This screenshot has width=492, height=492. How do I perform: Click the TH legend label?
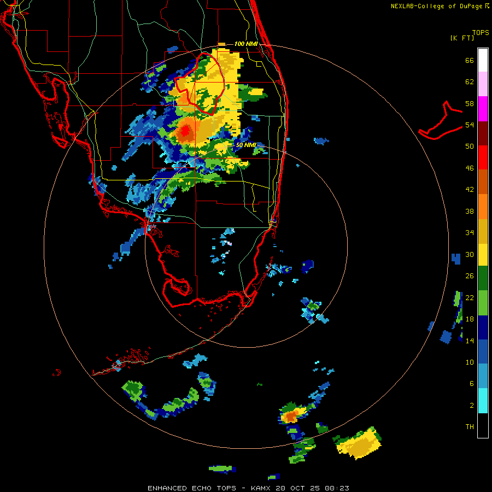tap(470, 427)
